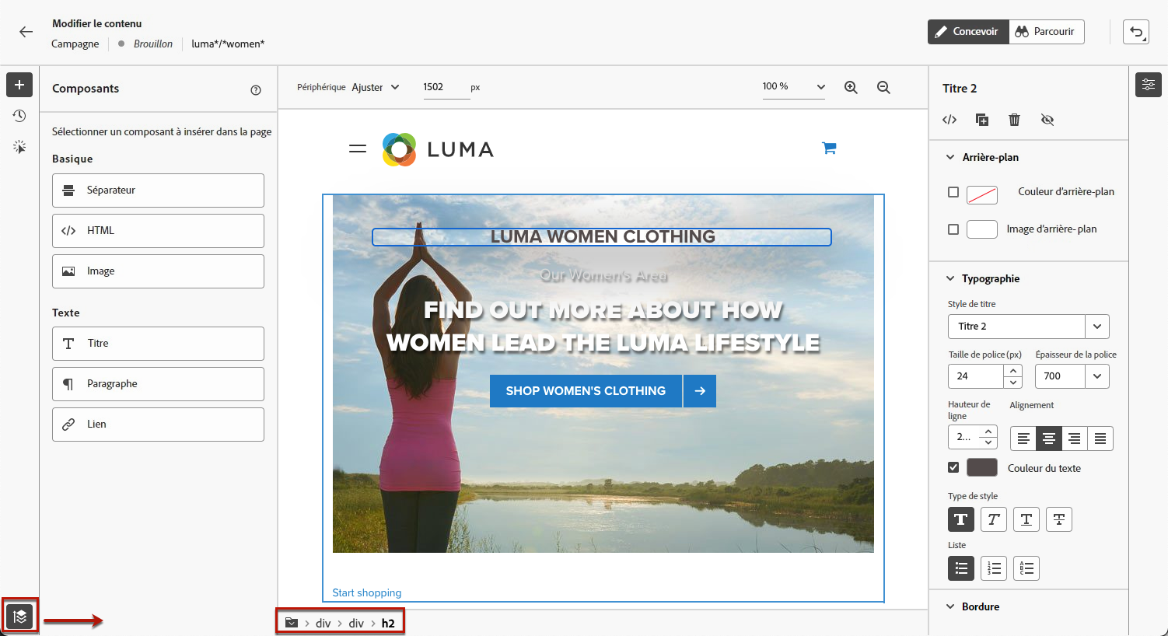Select the first div in breadcrumb
This screenshot has height=636, width=1168.
click(x=323, y=624)
